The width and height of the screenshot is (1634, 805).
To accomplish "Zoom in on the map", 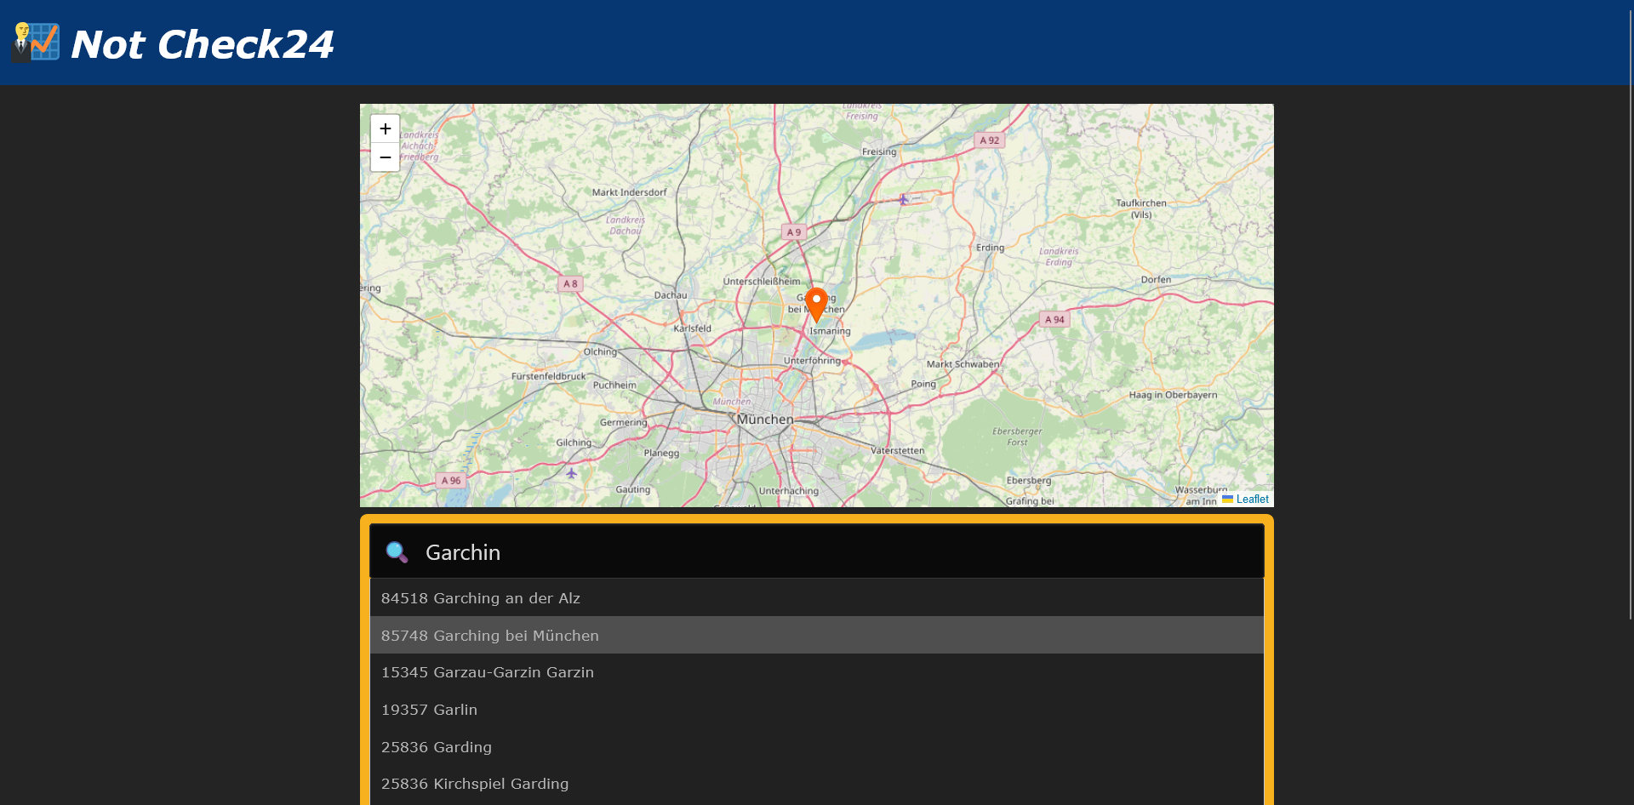I will (x=385, y=128).
